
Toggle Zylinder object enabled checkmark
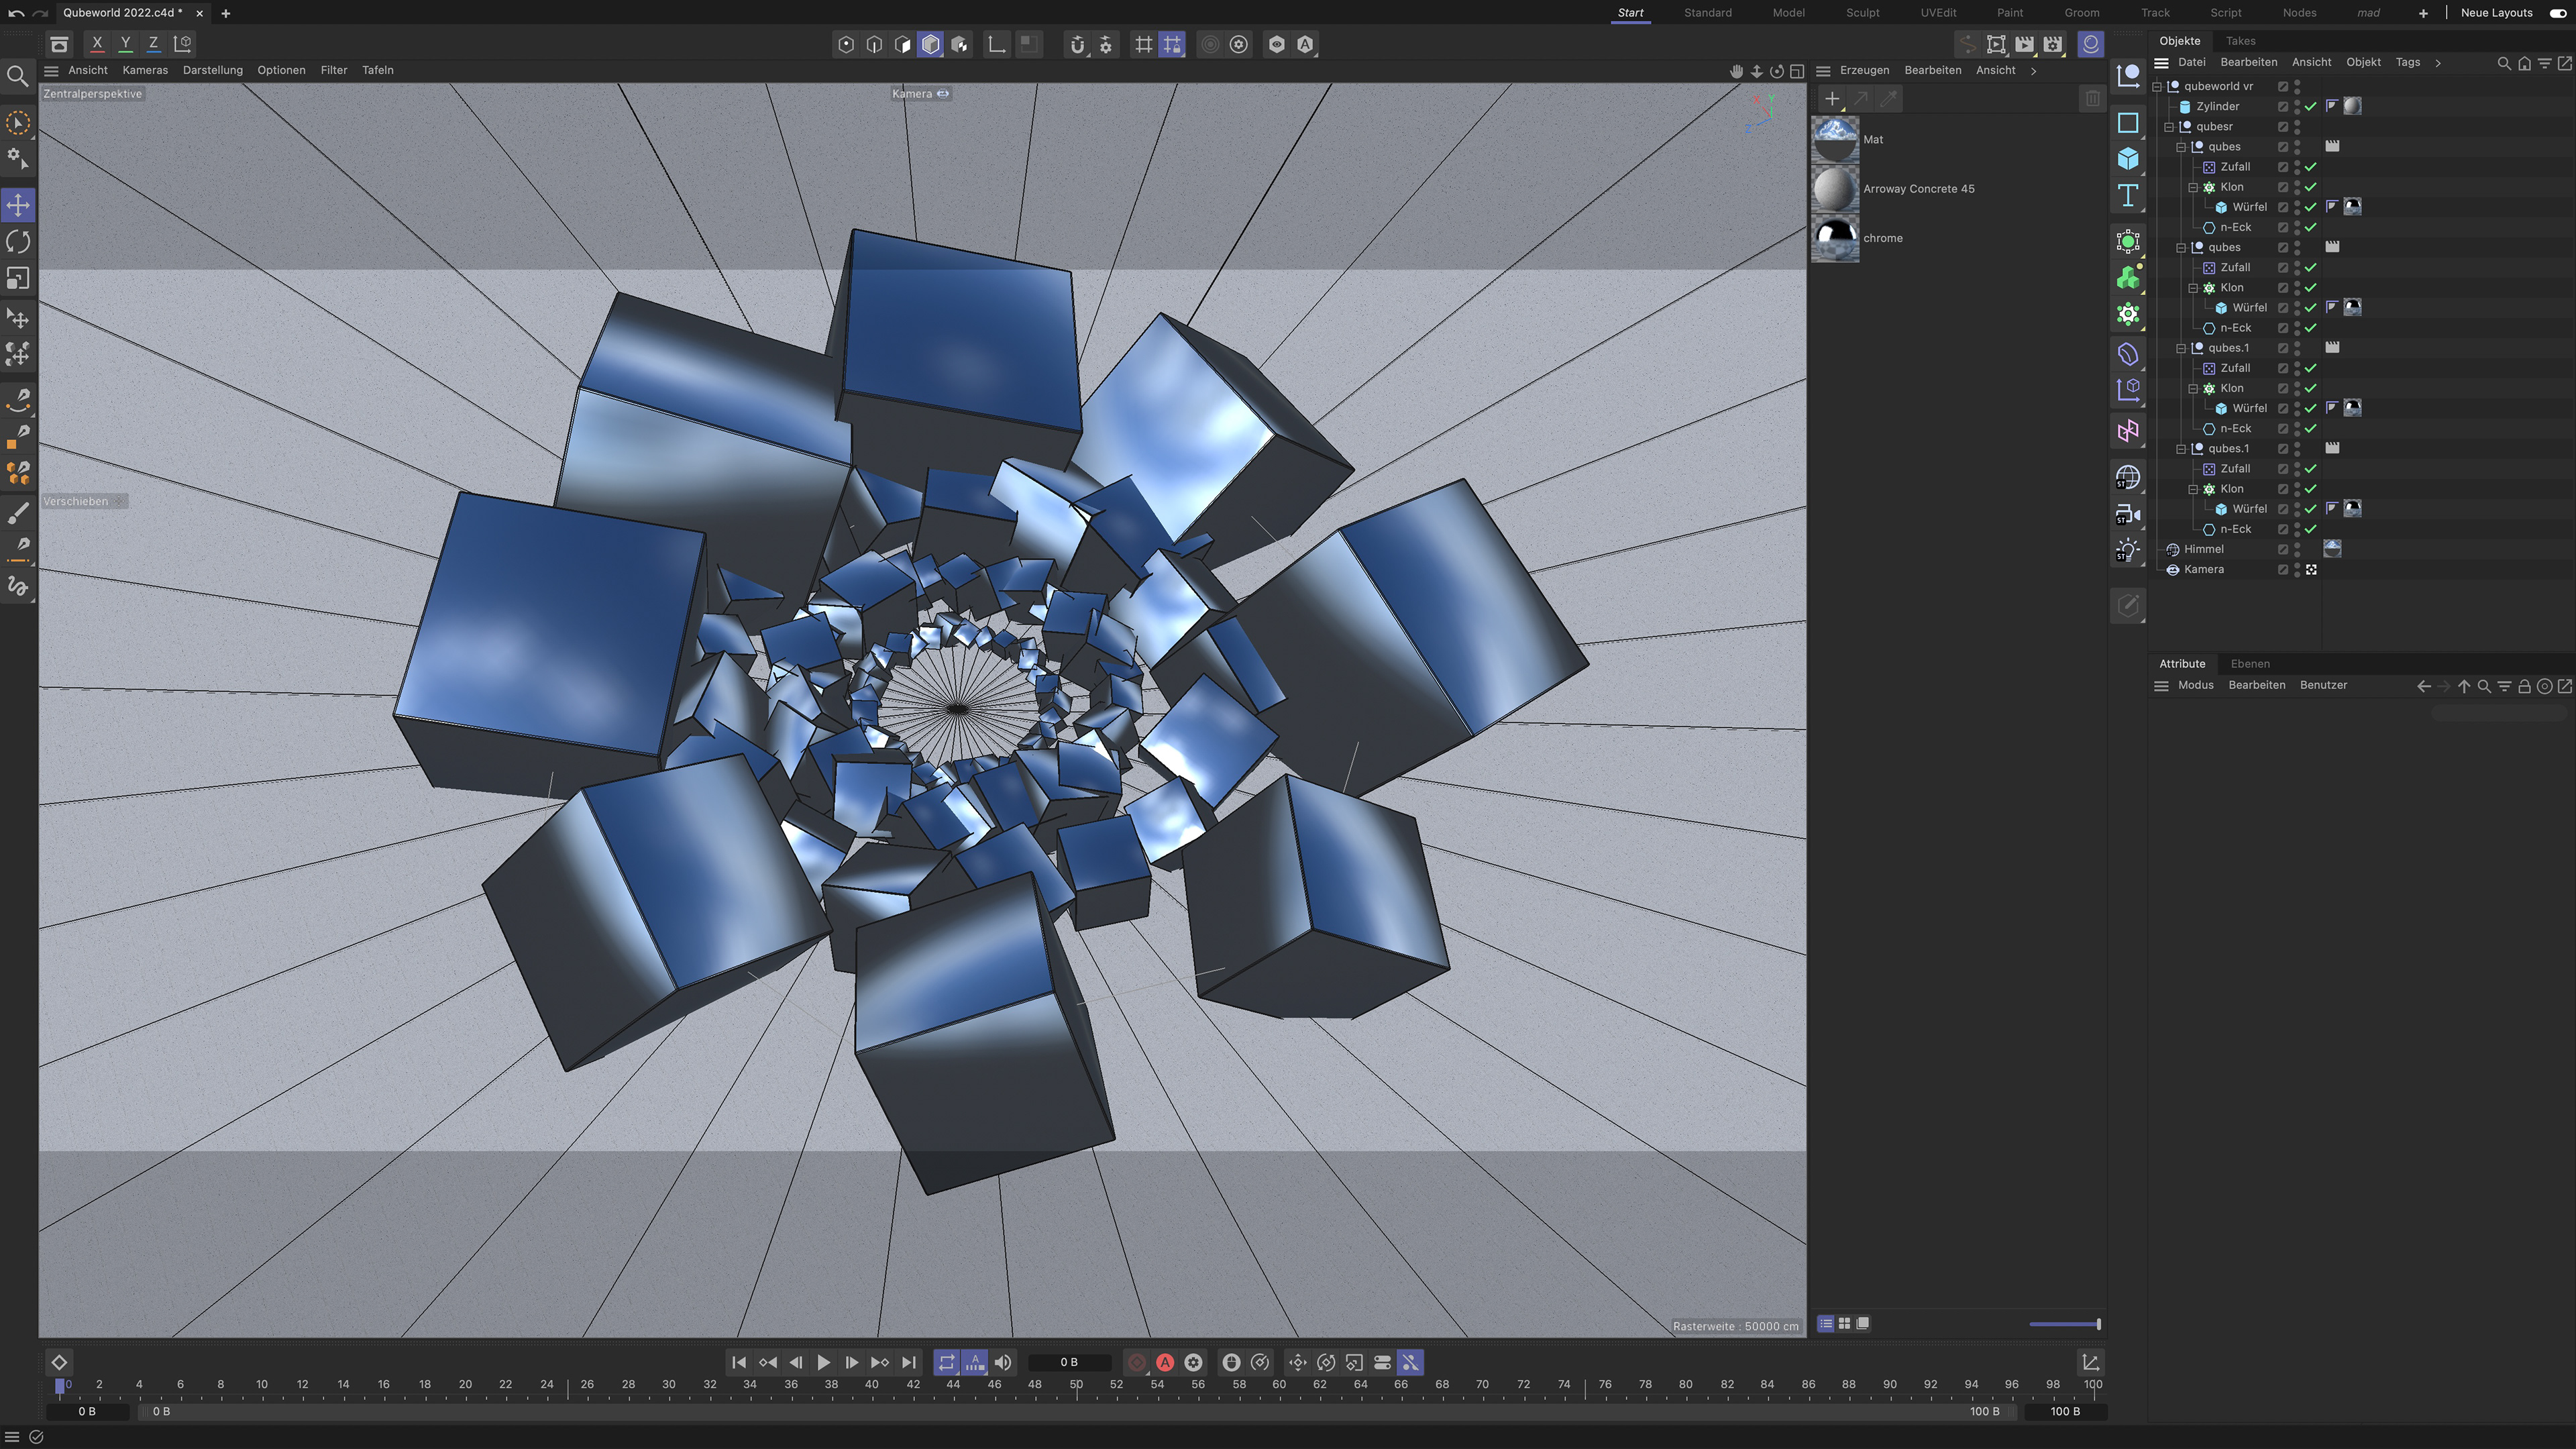click(2311, 106)
